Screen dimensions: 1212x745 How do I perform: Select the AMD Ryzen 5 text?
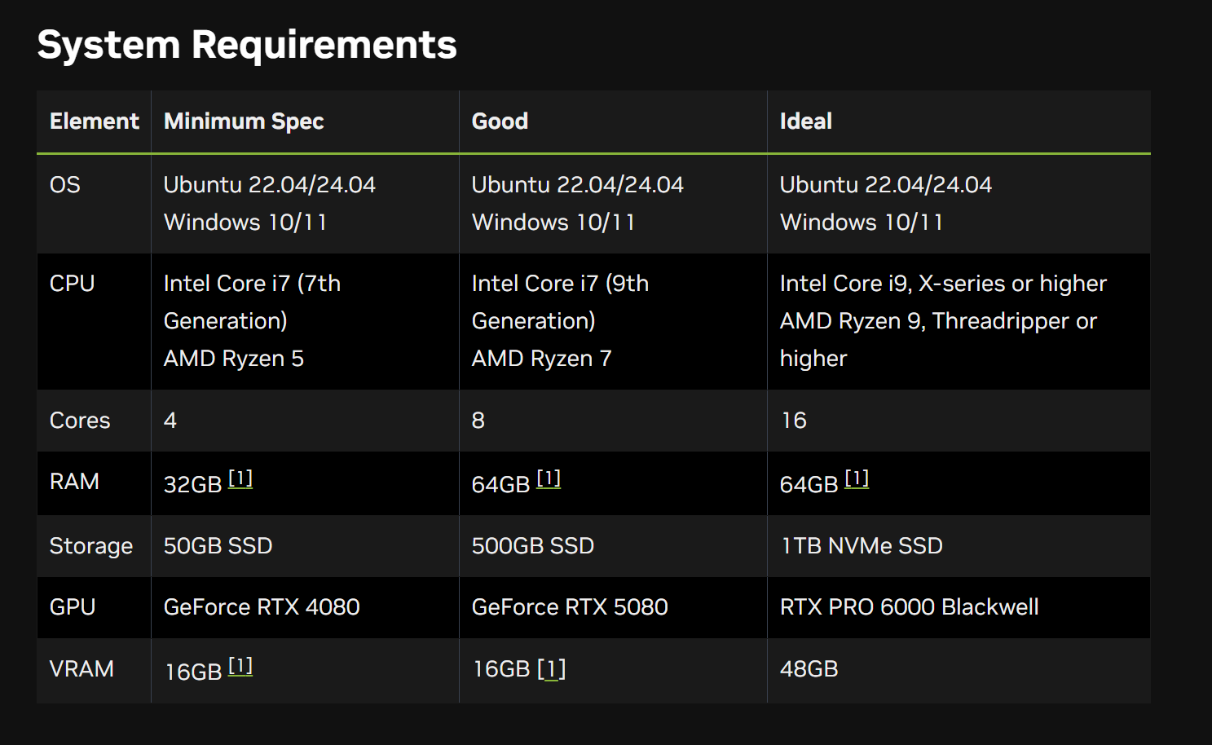[233, 359]
